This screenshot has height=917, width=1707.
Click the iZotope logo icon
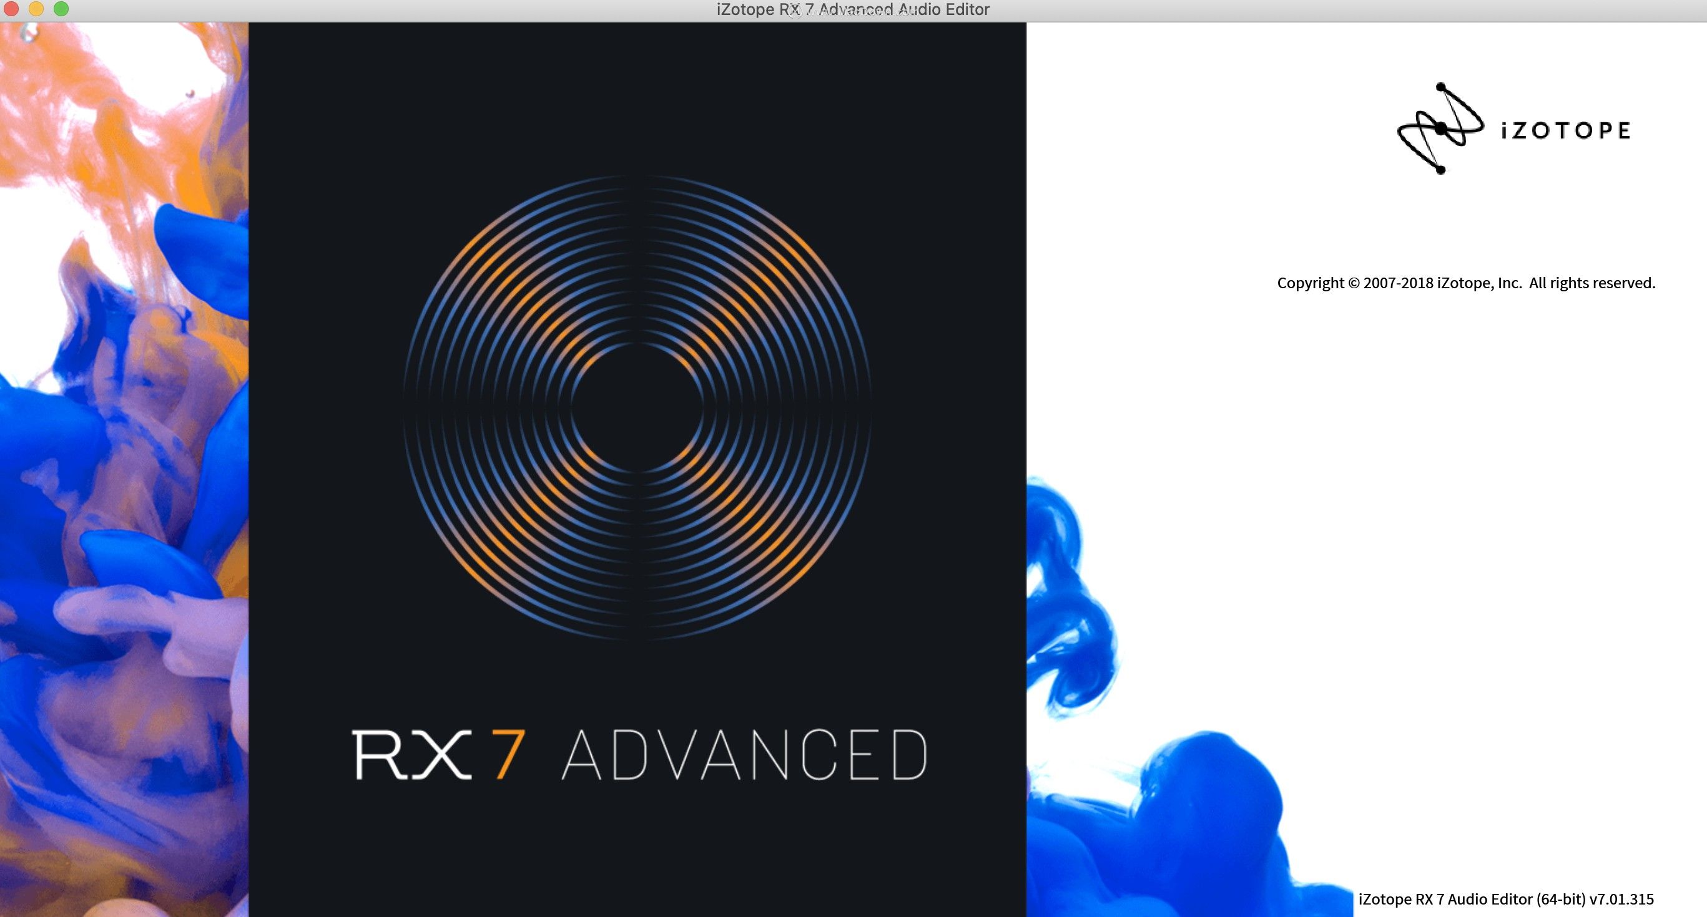tap(1440, 129)
